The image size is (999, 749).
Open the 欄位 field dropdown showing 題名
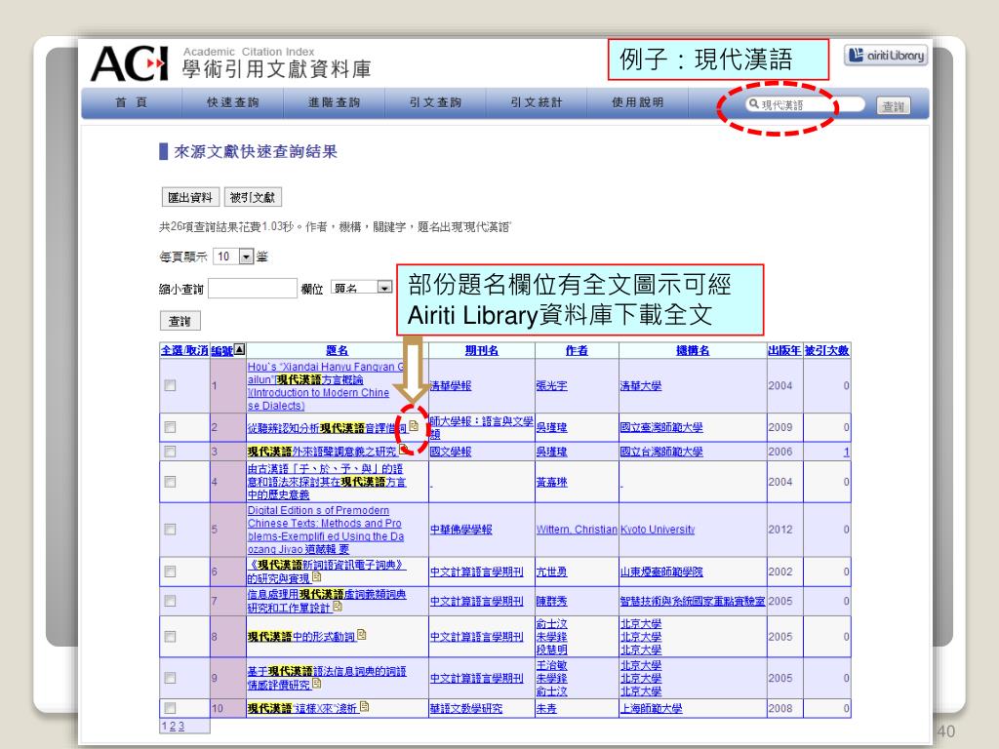coord(361,288)
